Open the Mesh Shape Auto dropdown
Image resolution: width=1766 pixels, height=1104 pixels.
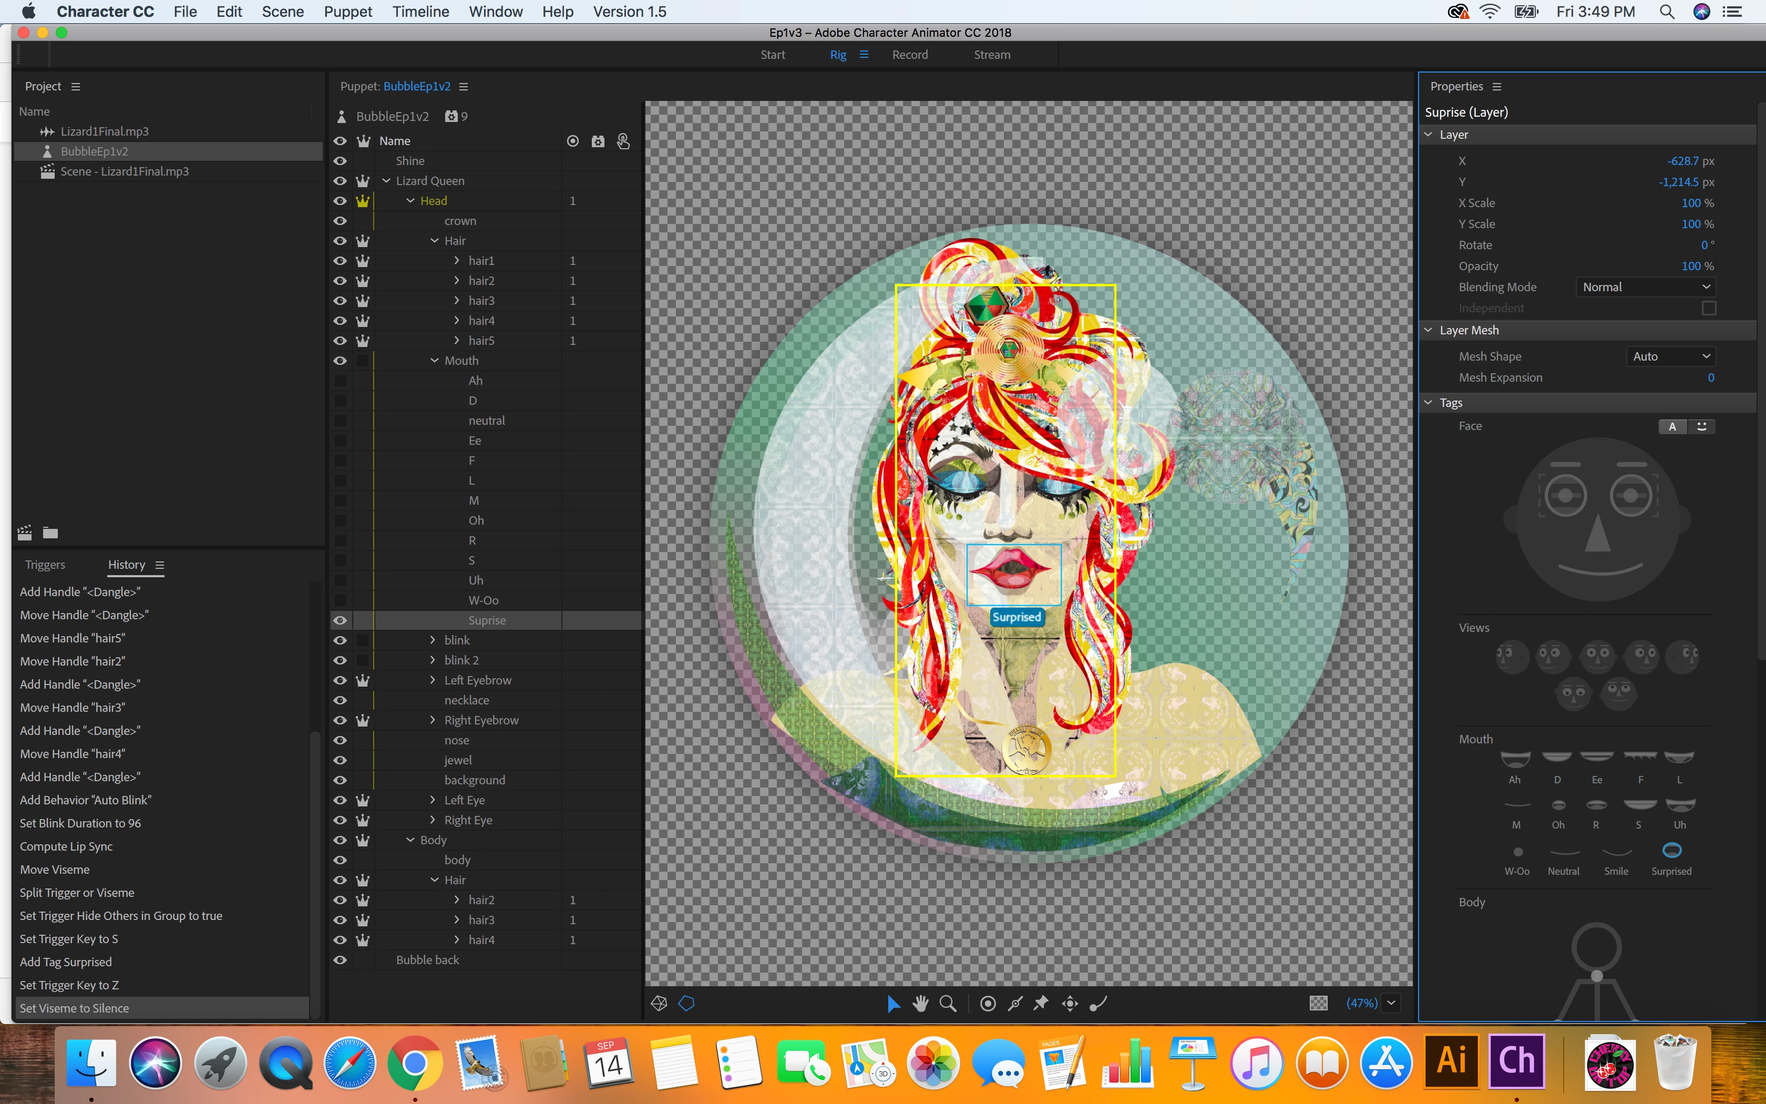click(1670, 356)
